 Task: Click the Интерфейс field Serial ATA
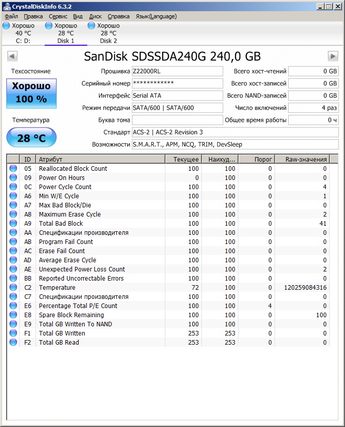click(x=177, y=96)
